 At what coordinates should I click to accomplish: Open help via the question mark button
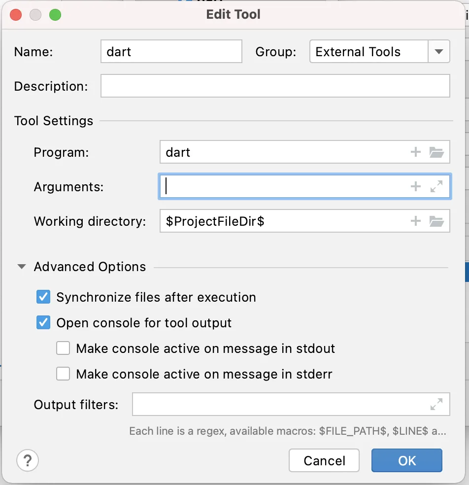click(28, 460)
